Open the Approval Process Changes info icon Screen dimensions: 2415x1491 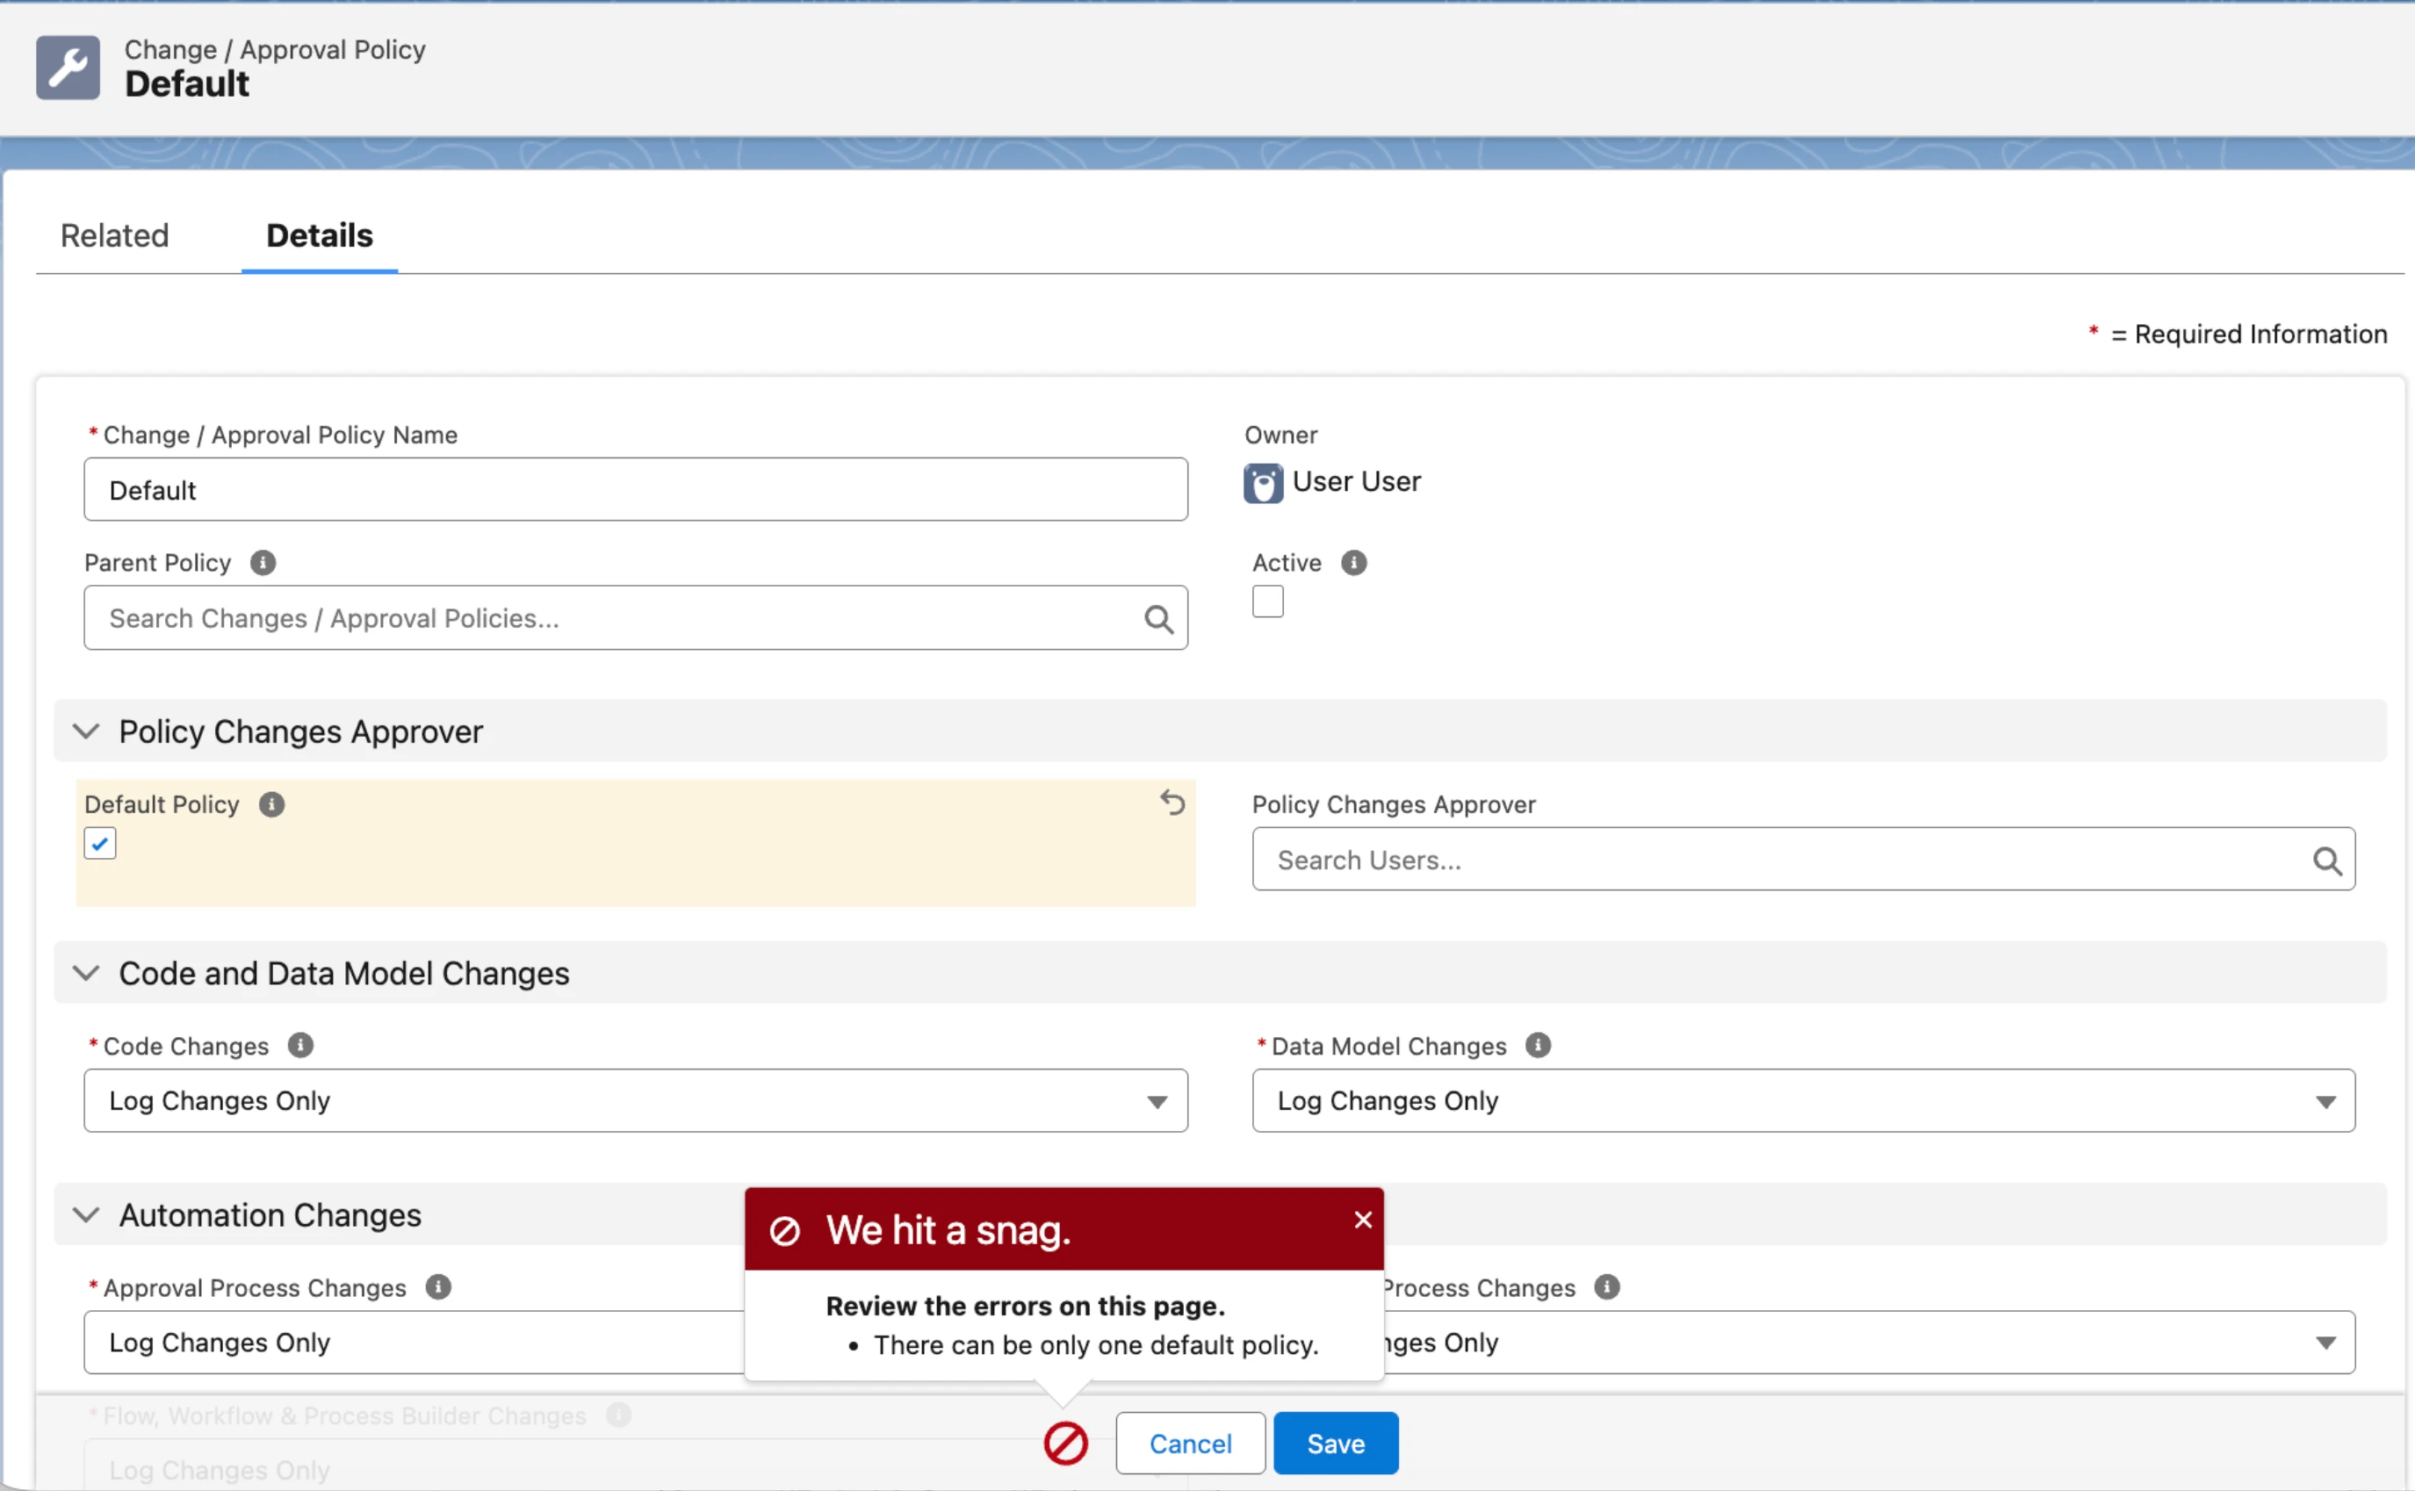pos(438,1287)
